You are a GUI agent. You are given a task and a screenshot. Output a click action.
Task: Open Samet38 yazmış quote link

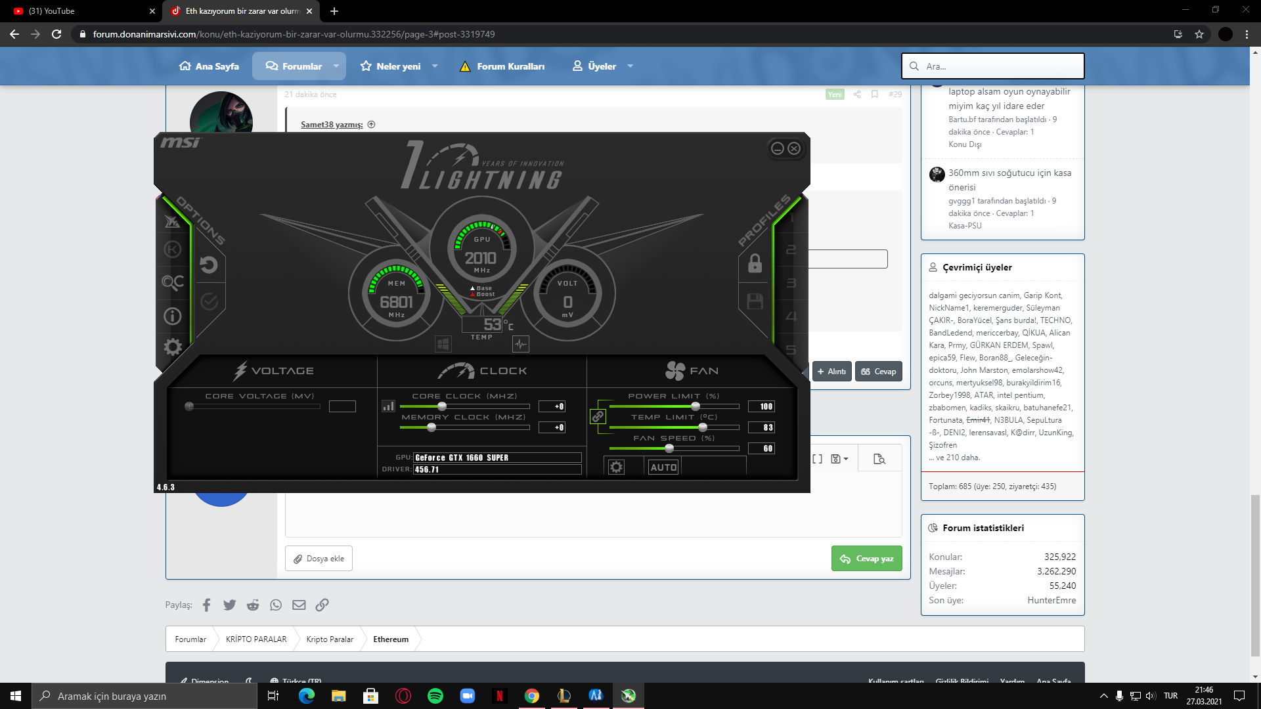tap(332, 125)
